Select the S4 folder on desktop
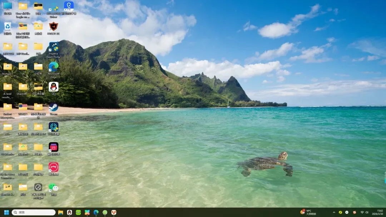 (x=23, y=67)
